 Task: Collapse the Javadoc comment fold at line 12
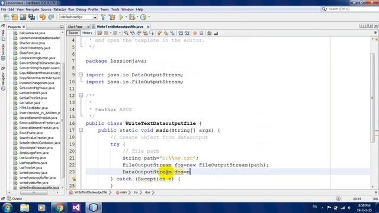81,95
